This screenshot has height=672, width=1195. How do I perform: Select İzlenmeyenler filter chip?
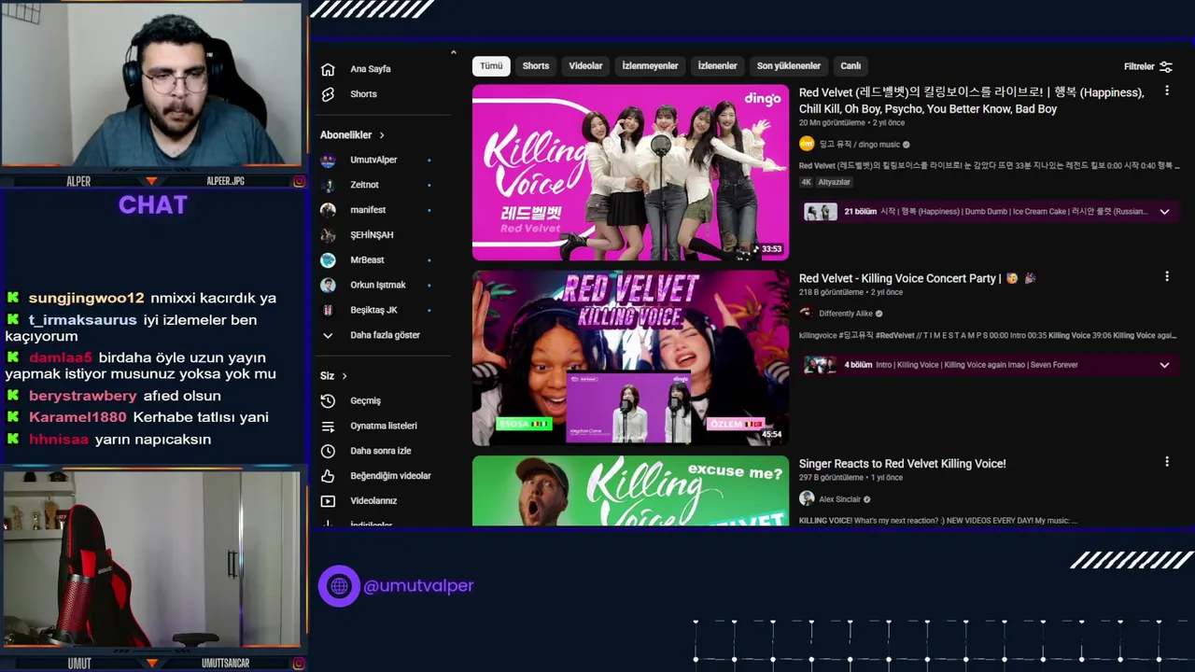tap(650, 66)
